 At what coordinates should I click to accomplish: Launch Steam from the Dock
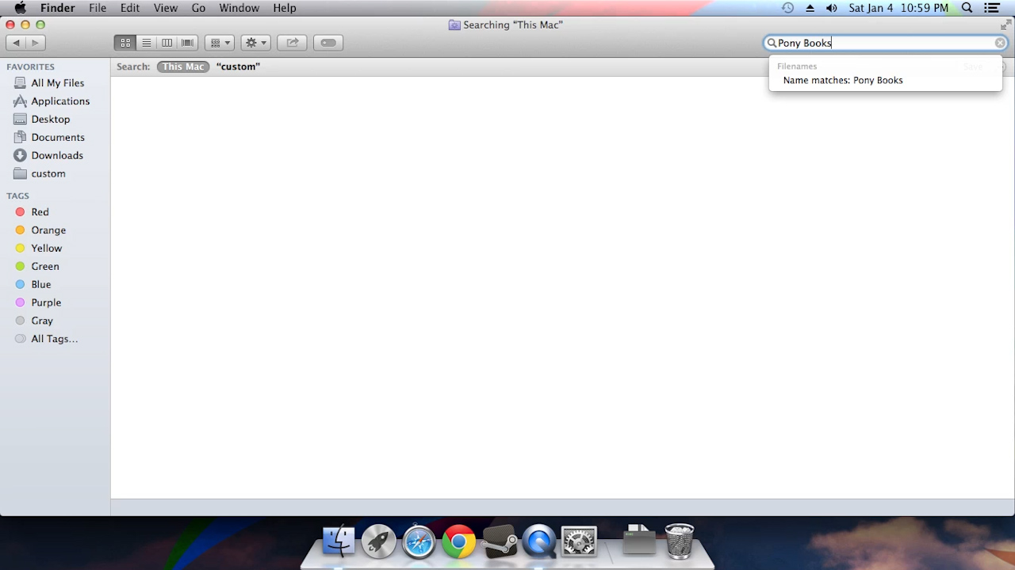(499, 541)
